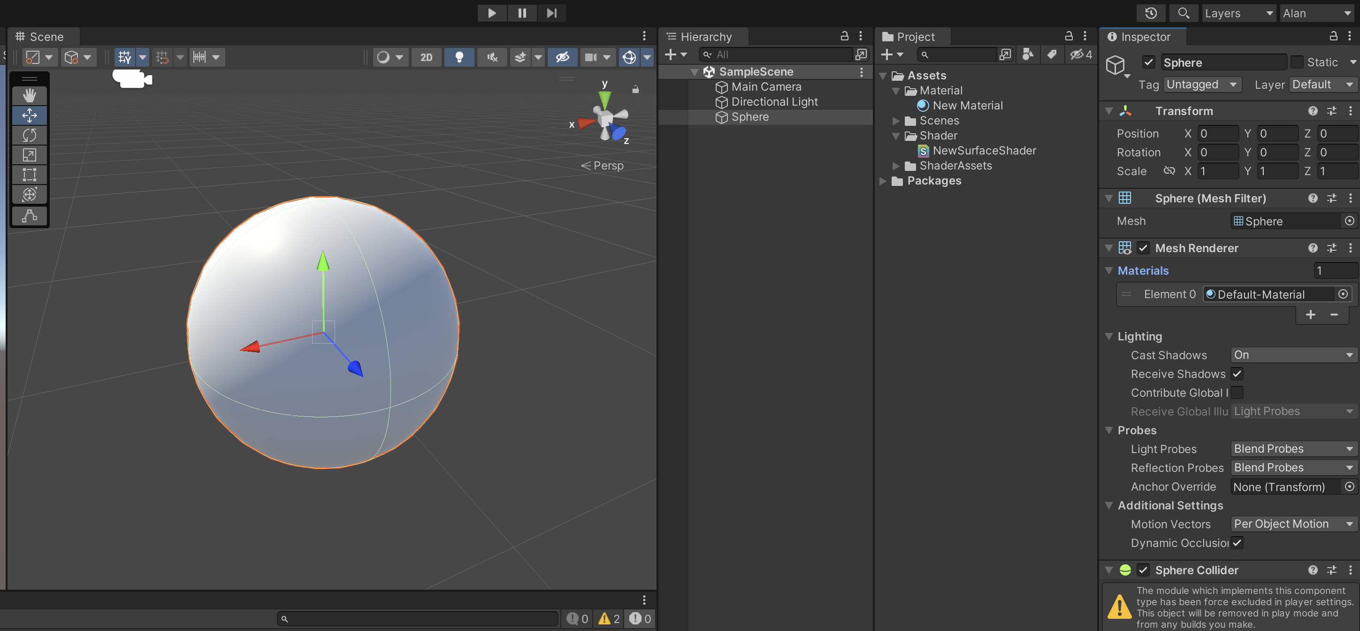
Task: Uncheck Receive Shadows checkbox
Action: tap(1237, 374)
